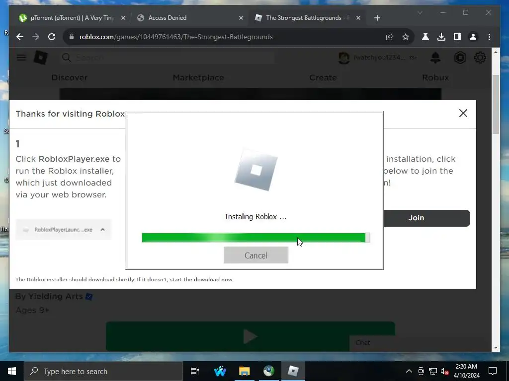Image resolution: width=509 pixels, height=381 pixels.
Task: Open the Robux hexagon icon
Action: 460,58
